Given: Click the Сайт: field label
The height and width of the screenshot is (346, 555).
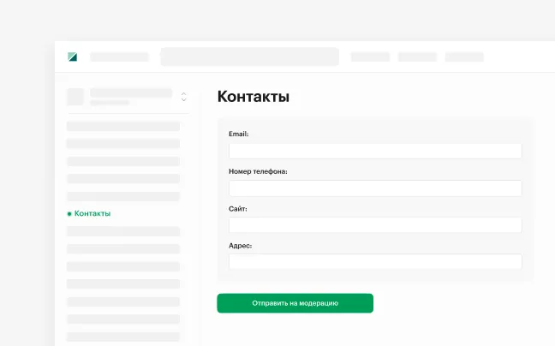Looking at the screenshot, I should click(238, 209).
